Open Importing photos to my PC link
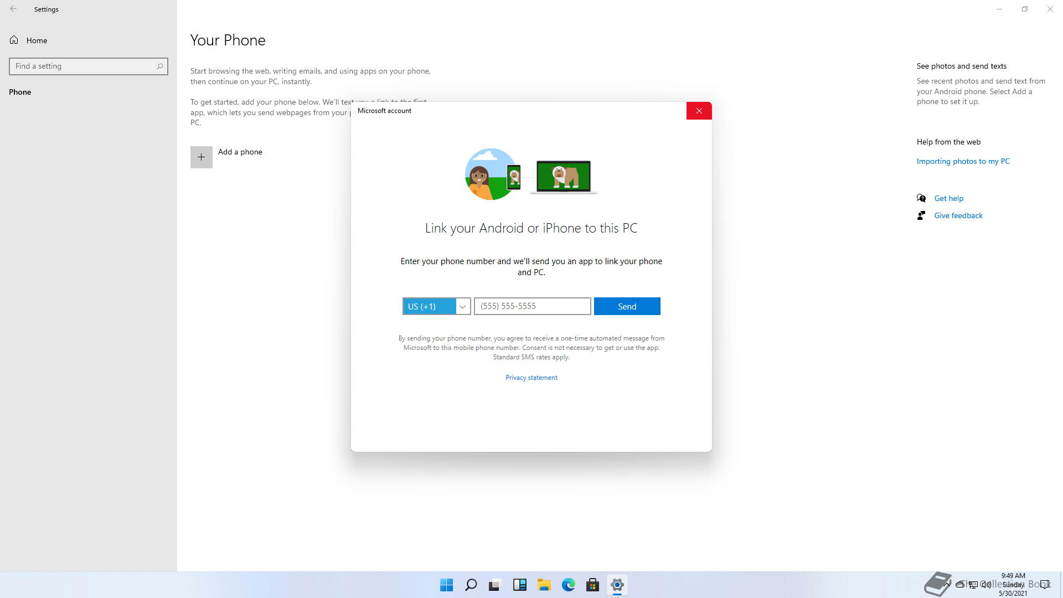Viewport: 1063px width, 598px height. click(963, 161)
